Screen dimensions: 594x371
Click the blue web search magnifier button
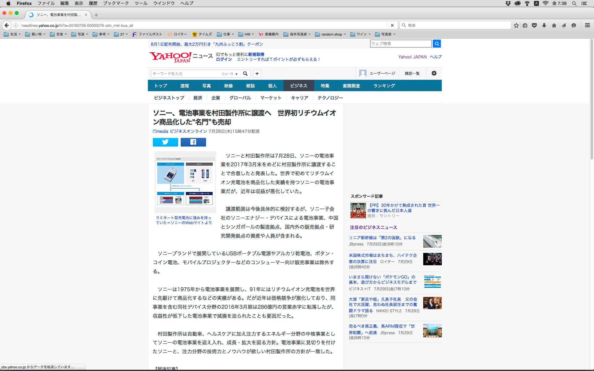437,44
